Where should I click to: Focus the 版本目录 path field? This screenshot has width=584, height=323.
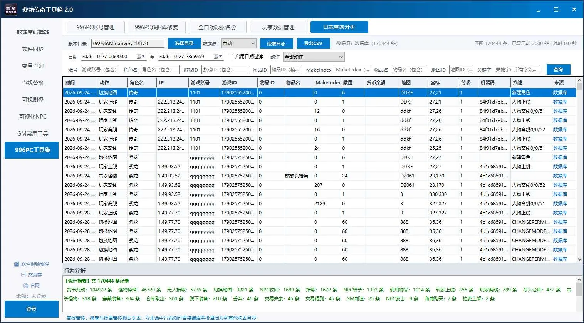(x=128, y=44)
